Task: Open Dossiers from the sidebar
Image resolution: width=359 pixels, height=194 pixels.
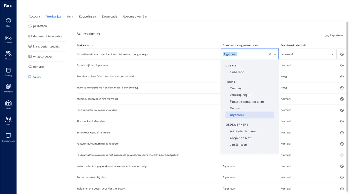Action: tap(8, 39)
